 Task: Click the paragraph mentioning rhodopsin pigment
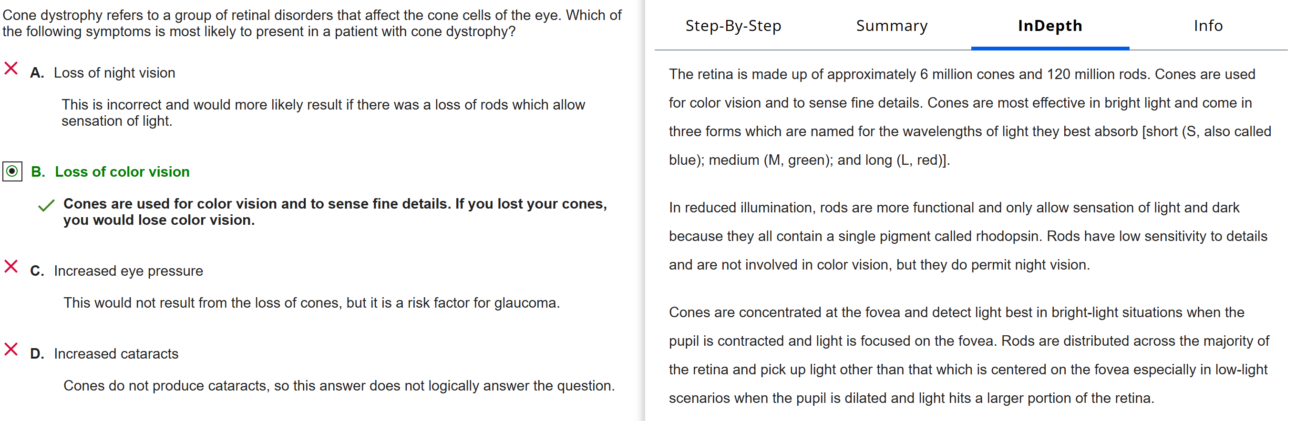(967, 236)
